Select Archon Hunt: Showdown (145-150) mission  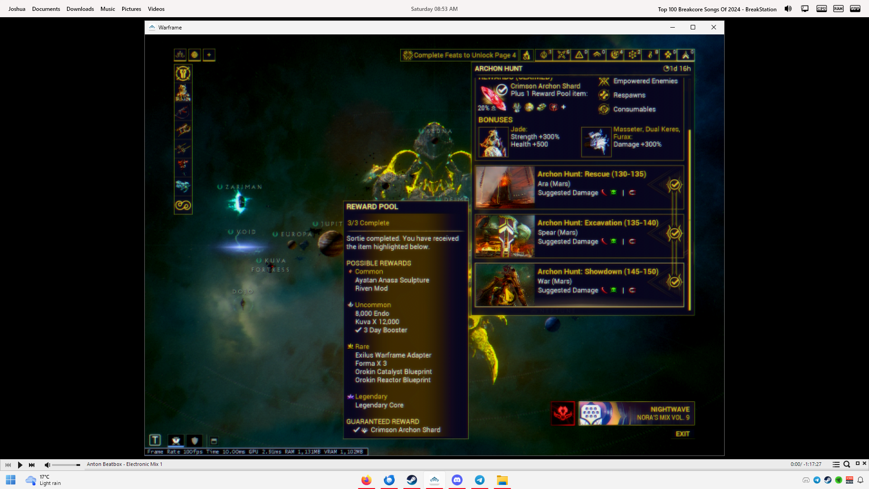pos(579,285)
